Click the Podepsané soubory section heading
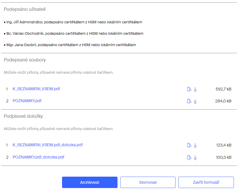This screenshot has width=239, height=194. click(x=25, y=60)
